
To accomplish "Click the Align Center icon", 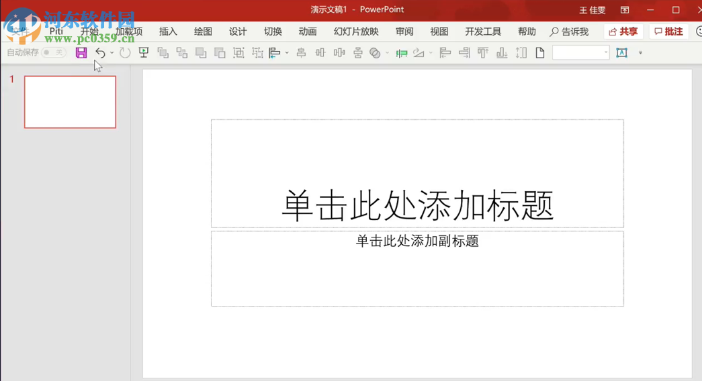I will (302, 53).
